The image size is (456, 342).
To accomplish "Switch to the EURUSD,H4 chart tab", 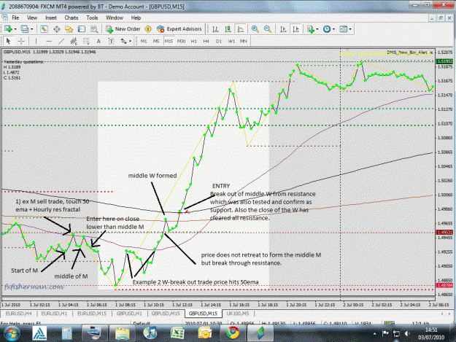I will [19, 314].
